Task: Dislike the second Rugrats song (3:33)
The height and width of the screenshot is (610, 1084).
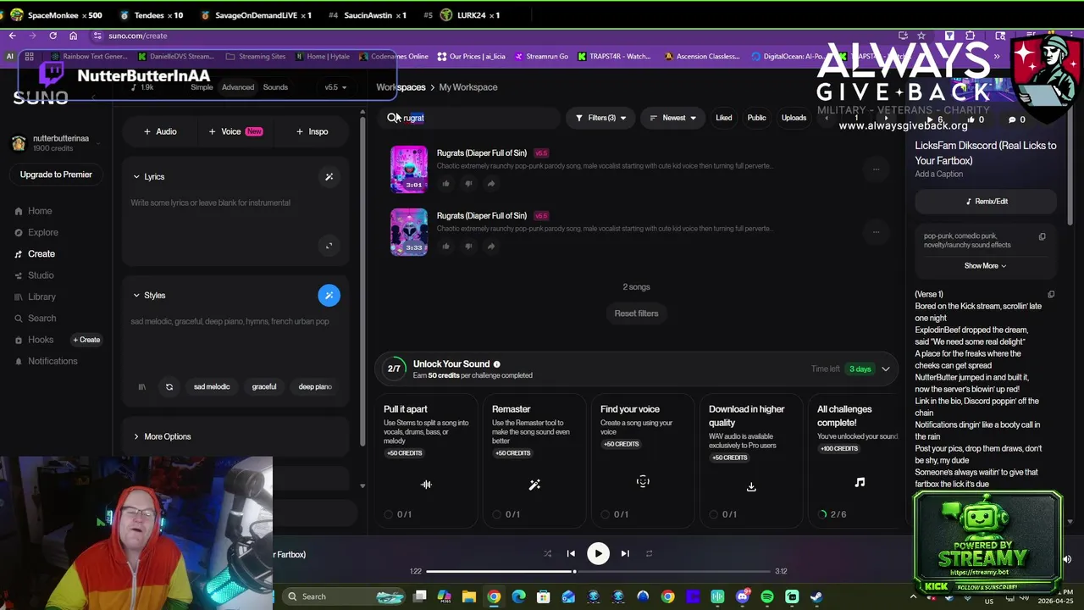Action: coord(468,247)
